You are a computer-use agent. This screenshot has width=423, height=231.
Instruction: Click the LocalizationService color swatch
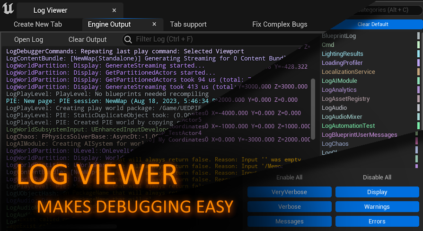(418, 72)
